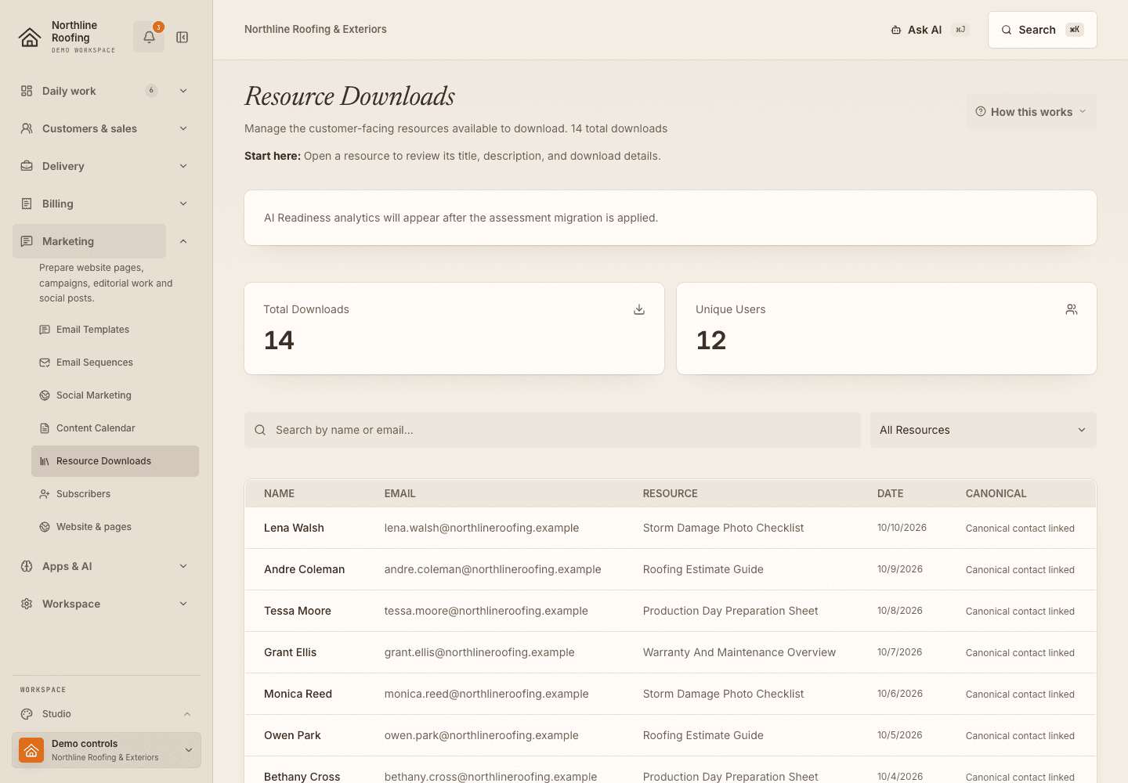Click the Daily work grid icon
The height and width of the screenshot is (783, 1128).
(27, 91)
